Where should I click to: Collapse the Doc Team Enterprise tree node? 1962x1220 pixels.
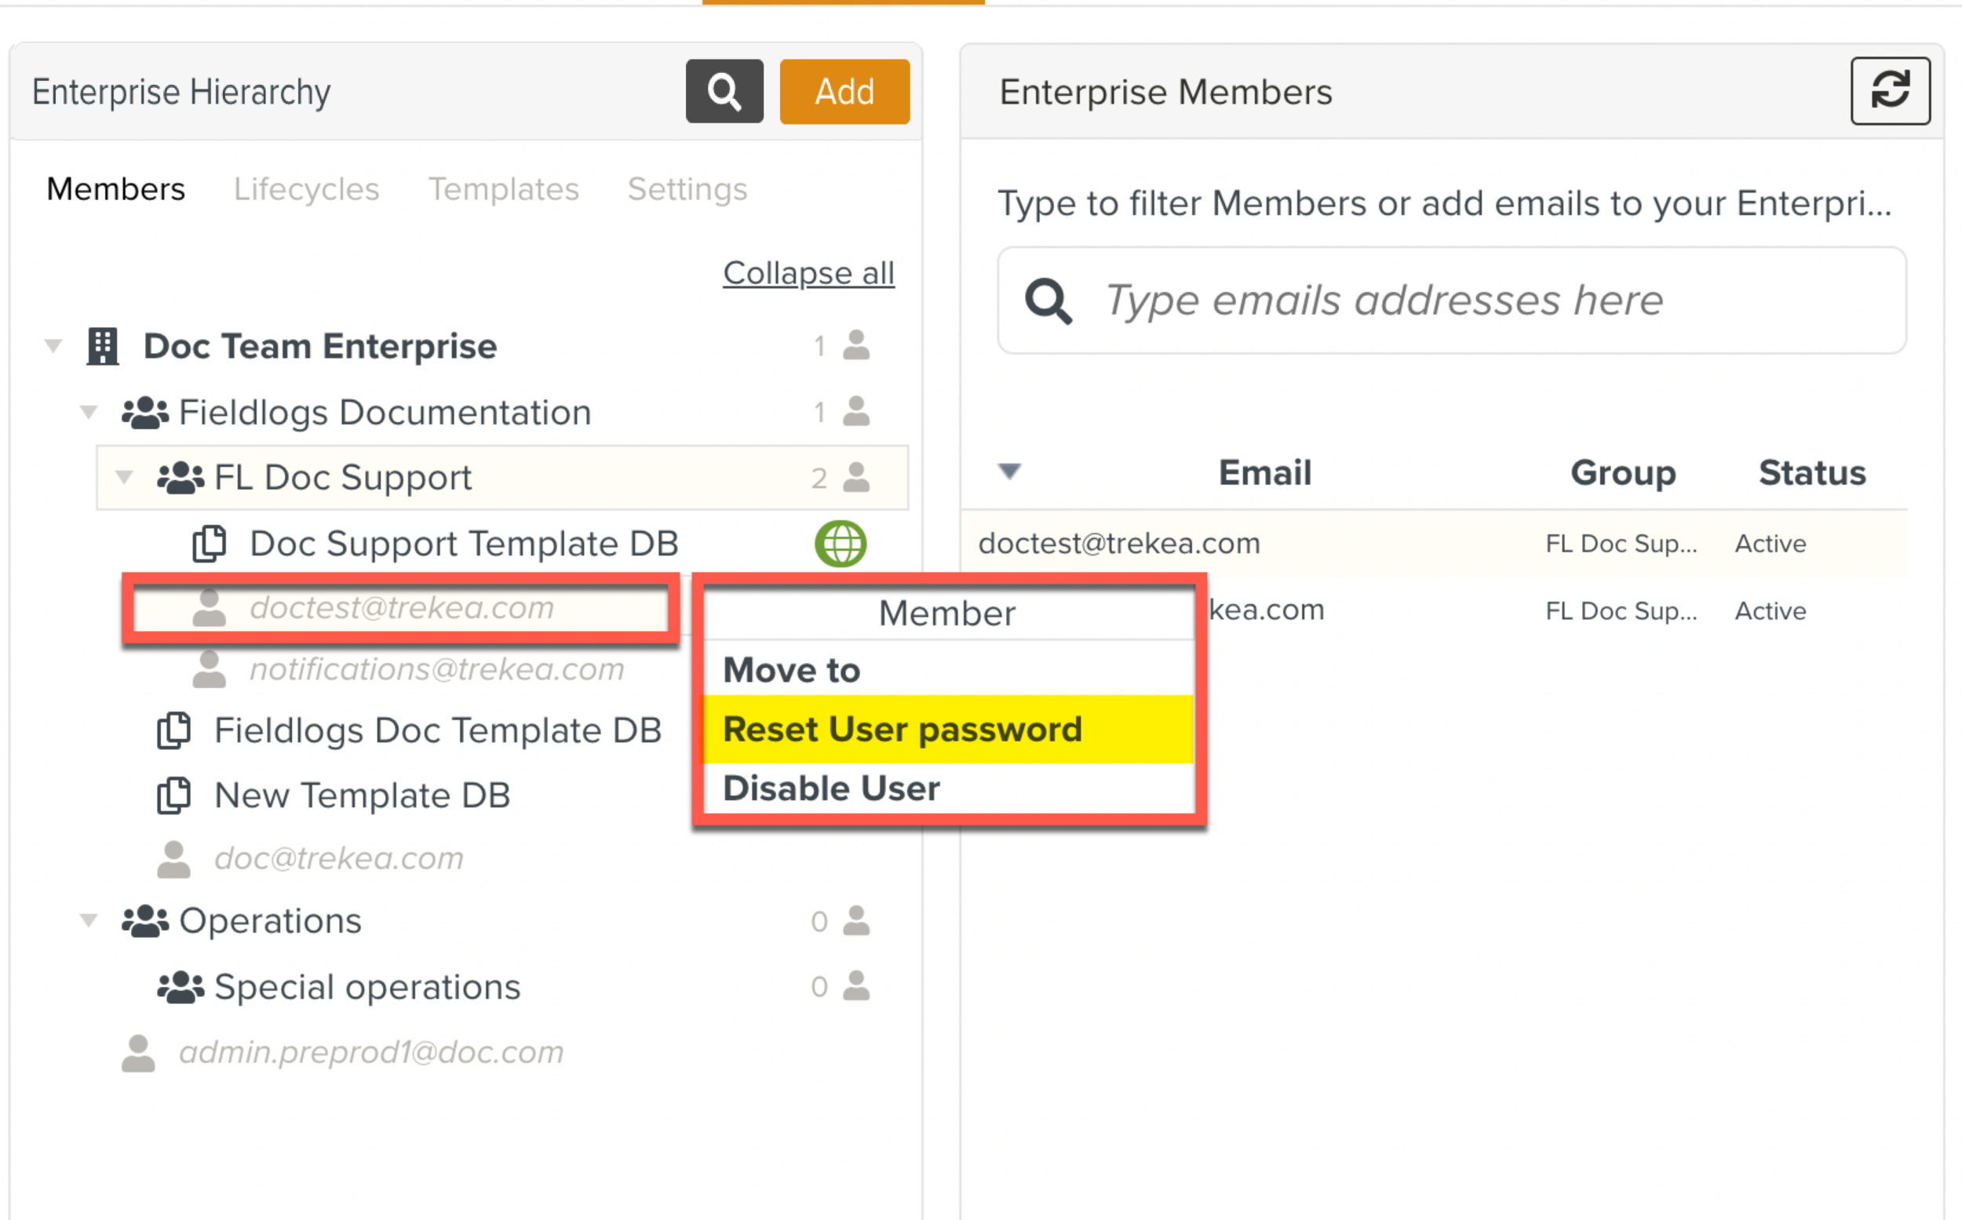pyautogui.click(x=53, y=346)
